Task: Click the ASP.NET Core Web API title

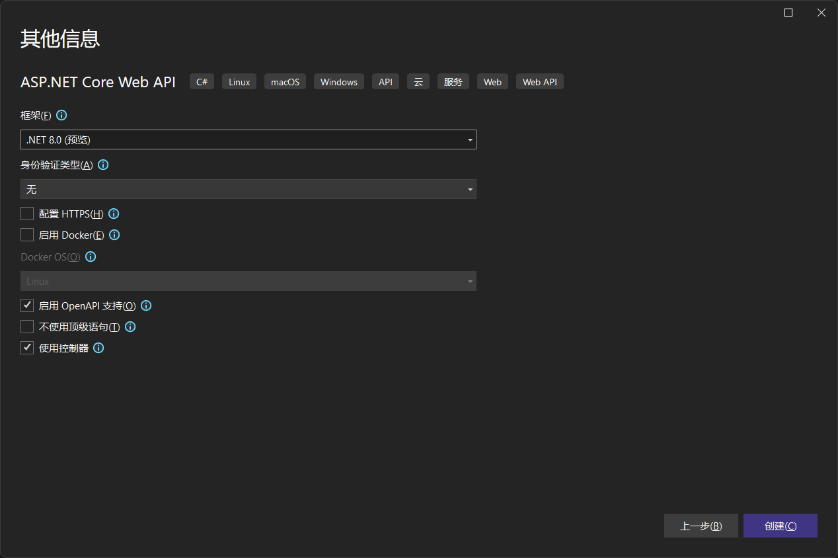Action: coord(98,82)
